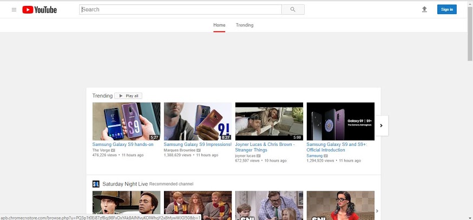
Task: Click the page vertical scrollbar thumb
Action: [x=470, y=32]
